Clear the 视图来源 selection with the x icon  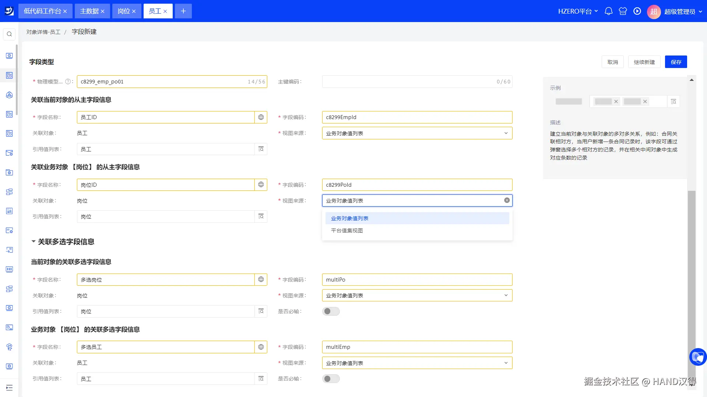pos(507,200)
